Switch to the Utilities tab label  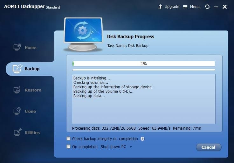[x=32, y=133]
